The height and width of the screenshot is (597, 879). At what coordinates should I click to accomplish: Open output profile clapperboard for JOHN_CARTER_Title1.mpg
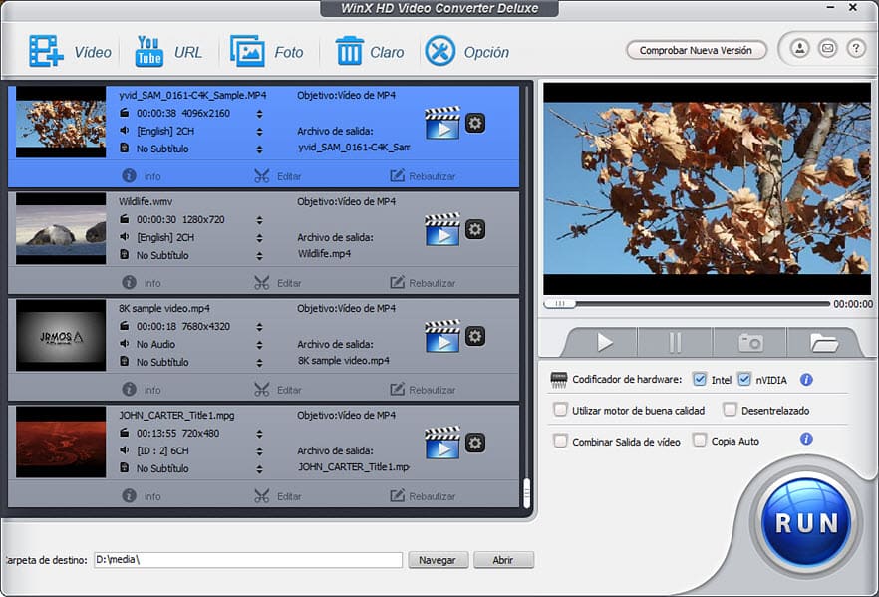coord(442,443)
